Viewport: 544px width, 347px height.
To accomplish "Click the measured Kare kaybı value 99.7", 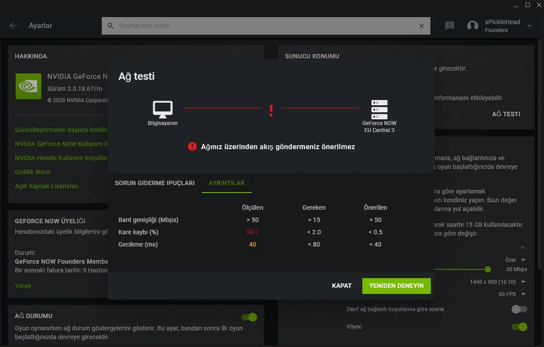I will (253, 232).
